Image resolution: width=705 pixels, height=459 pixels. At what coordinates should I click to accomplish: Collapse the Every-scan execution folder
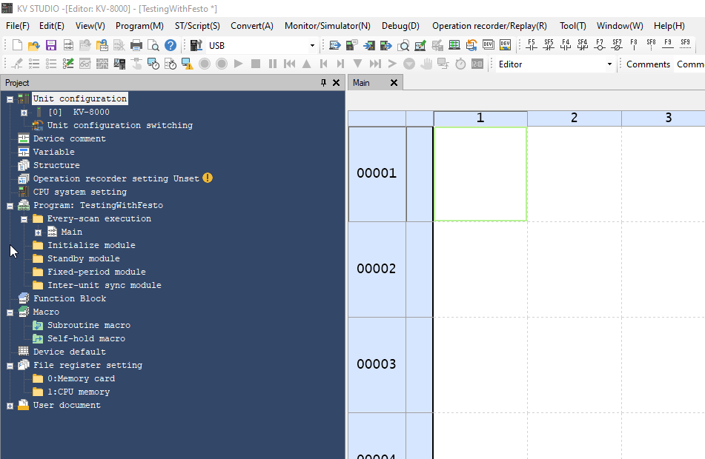point(24,219)
